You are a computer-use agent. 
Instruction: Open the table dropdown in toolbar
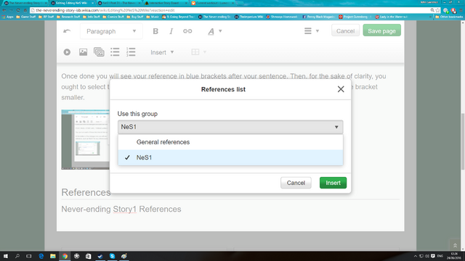pyautogui.click(x=198, y=52)
